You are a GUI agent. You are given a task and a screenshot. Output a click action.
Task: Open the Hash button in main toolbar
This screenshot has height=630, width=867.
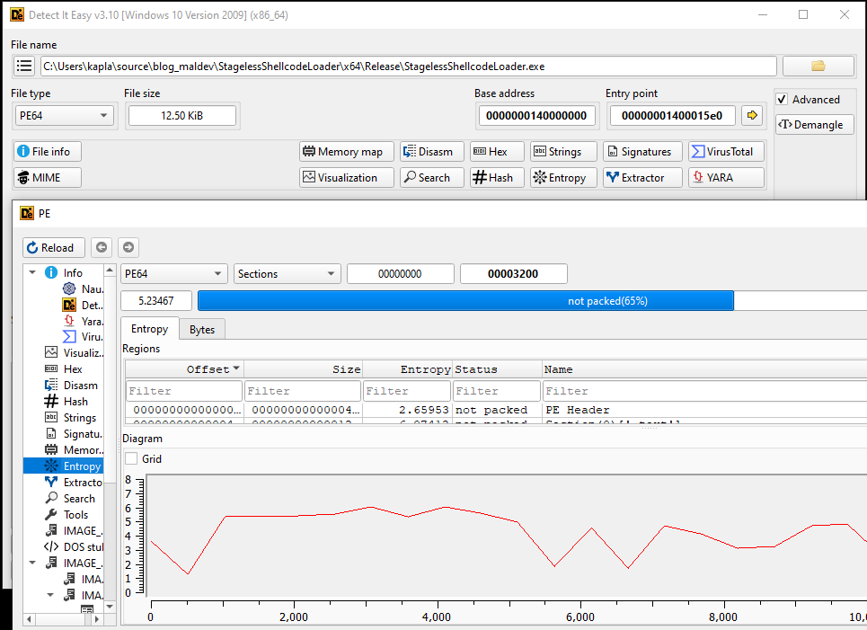[497, 178]
